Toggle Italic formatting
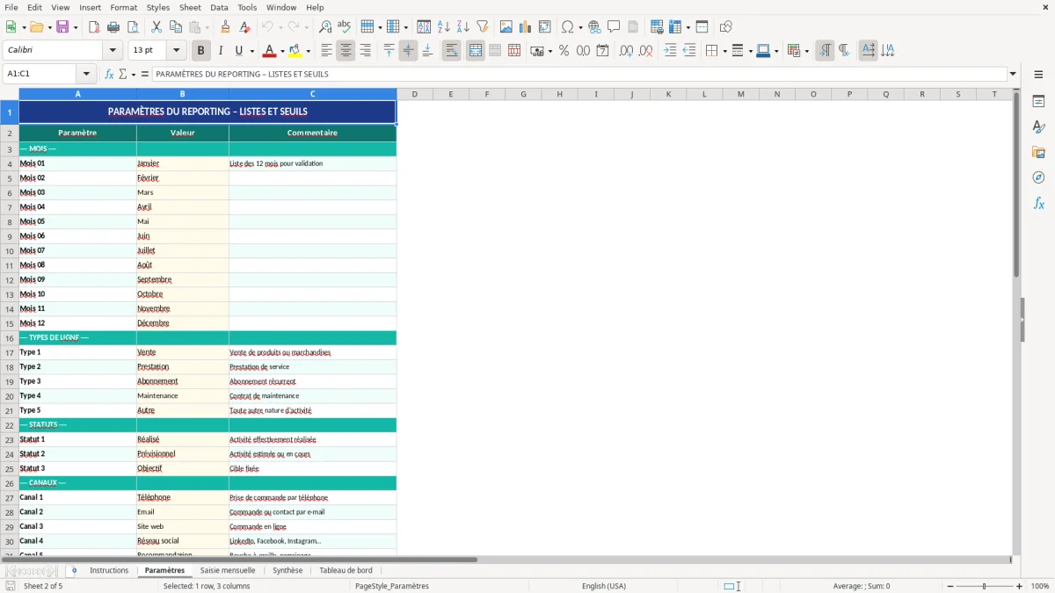The width and height of the screenshot is (1055, 593). pyautogui.click(x=220, y=51)
